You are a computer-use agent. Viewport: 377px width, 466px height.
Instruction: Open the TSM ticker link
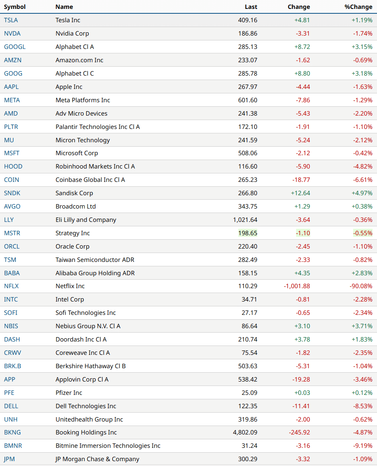click(10, 260)
